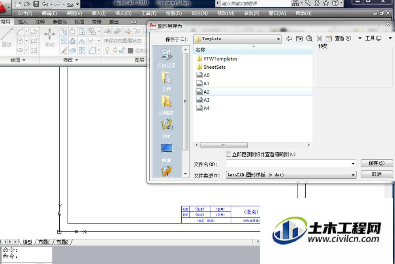Select the Trim modify tool
This screenshot has height=264, width=395.
[92, 41]
